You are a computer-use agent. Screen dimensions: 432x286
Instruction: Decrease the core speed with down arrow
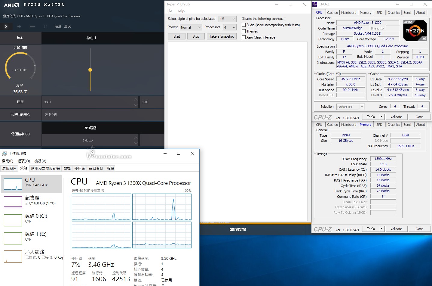click(x=136, y=105)
